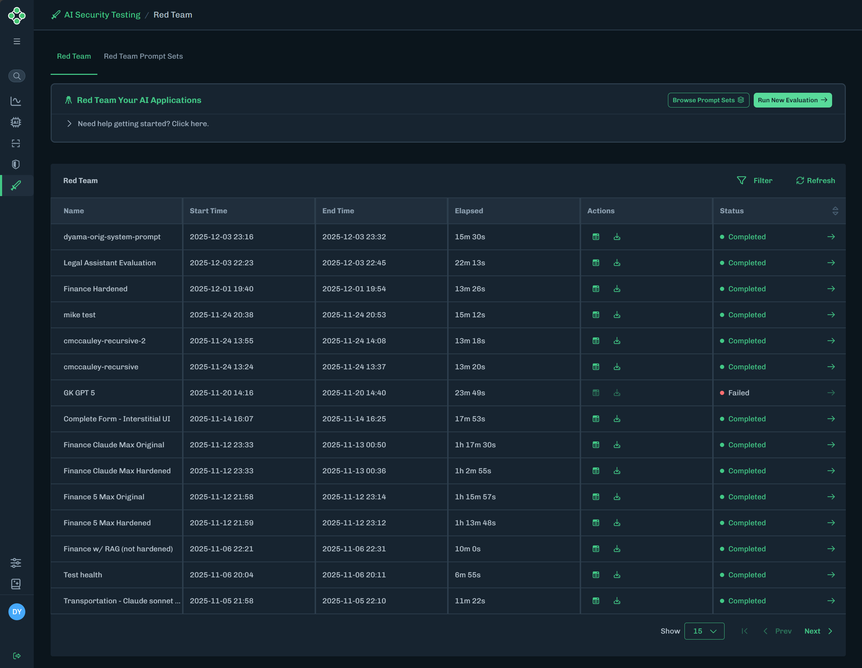Toggle the hamburger menu to expand sidebar
The image size is (862, 668).
click(17, 41)
